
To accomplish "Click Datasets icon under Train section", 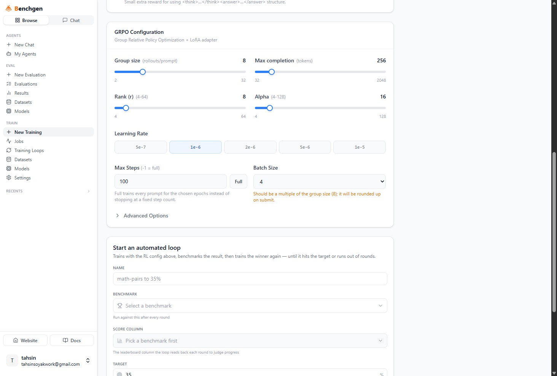I will [9, 159].
